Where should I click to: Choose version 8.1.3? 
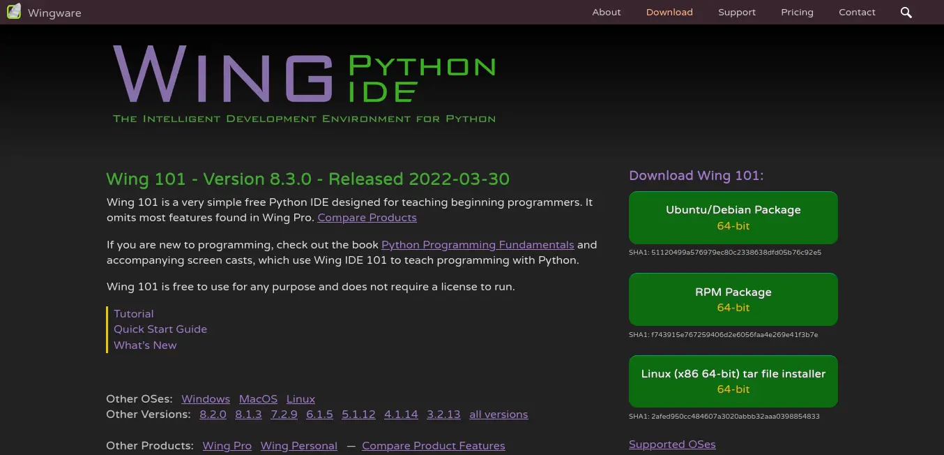click(248, 415)
